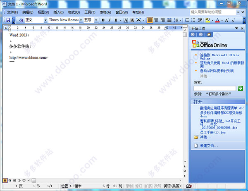Open recent file 员工手册 (1).doc
This screenshot has width=248, height=191.
point(213,132)
